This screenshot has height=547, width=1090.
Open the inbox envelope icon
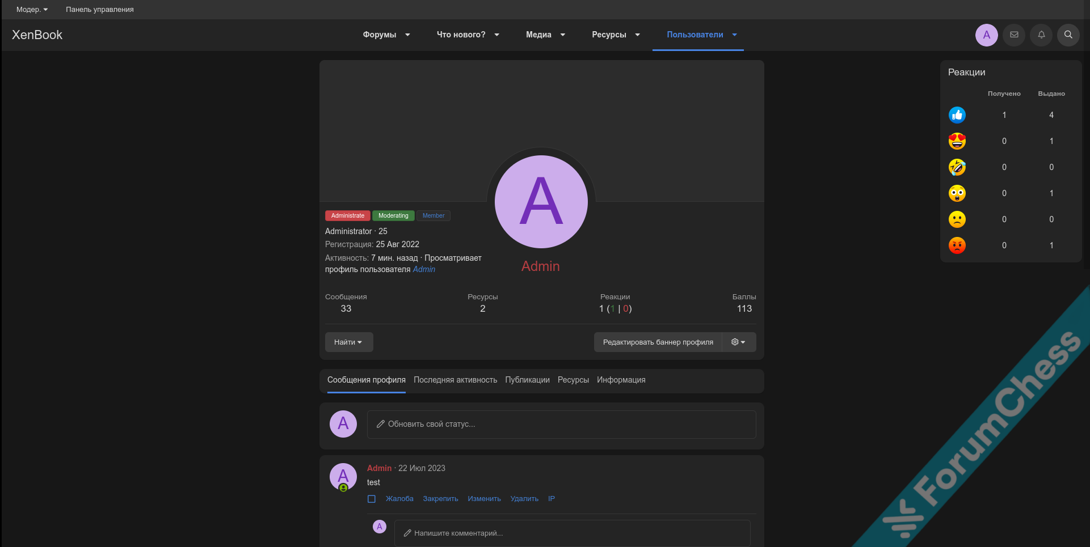[x=1014, y=35]
